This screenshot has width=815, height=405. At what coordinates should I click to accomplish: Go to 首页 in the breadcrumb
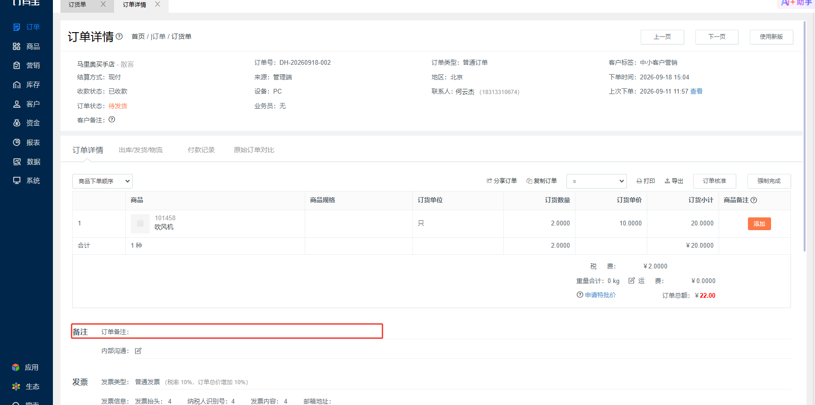pos(138,36)
